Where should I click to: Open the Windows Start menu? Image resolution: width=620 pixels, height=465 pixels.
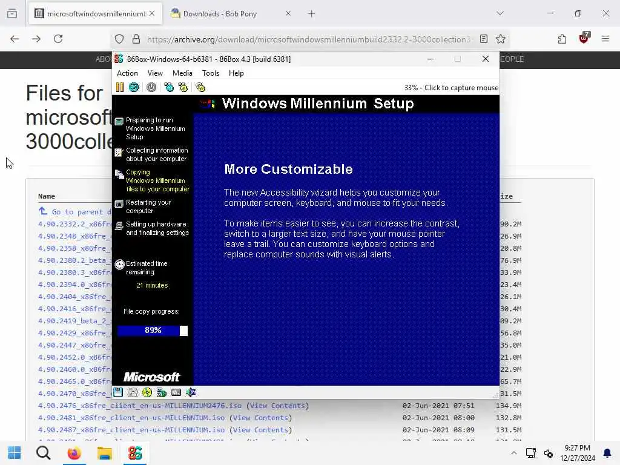15,453
